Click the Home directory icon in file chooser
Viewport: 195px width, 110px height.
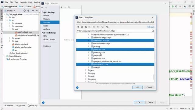[78, 27]
